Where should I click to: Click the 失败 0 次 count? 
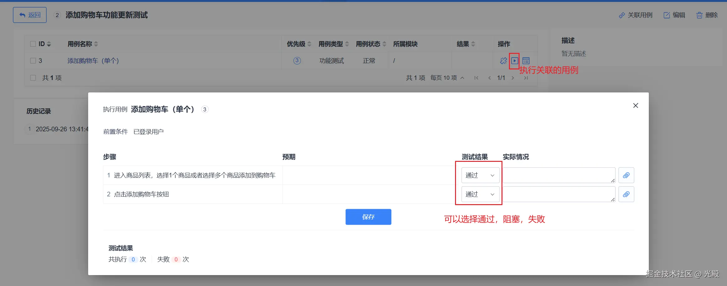(173, 259)
